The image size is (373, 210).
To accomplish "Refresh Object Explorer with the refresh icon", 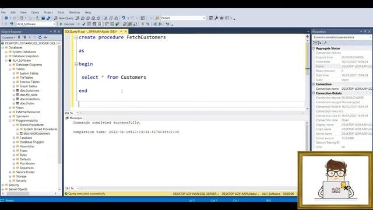I will [x=40, y=37].
